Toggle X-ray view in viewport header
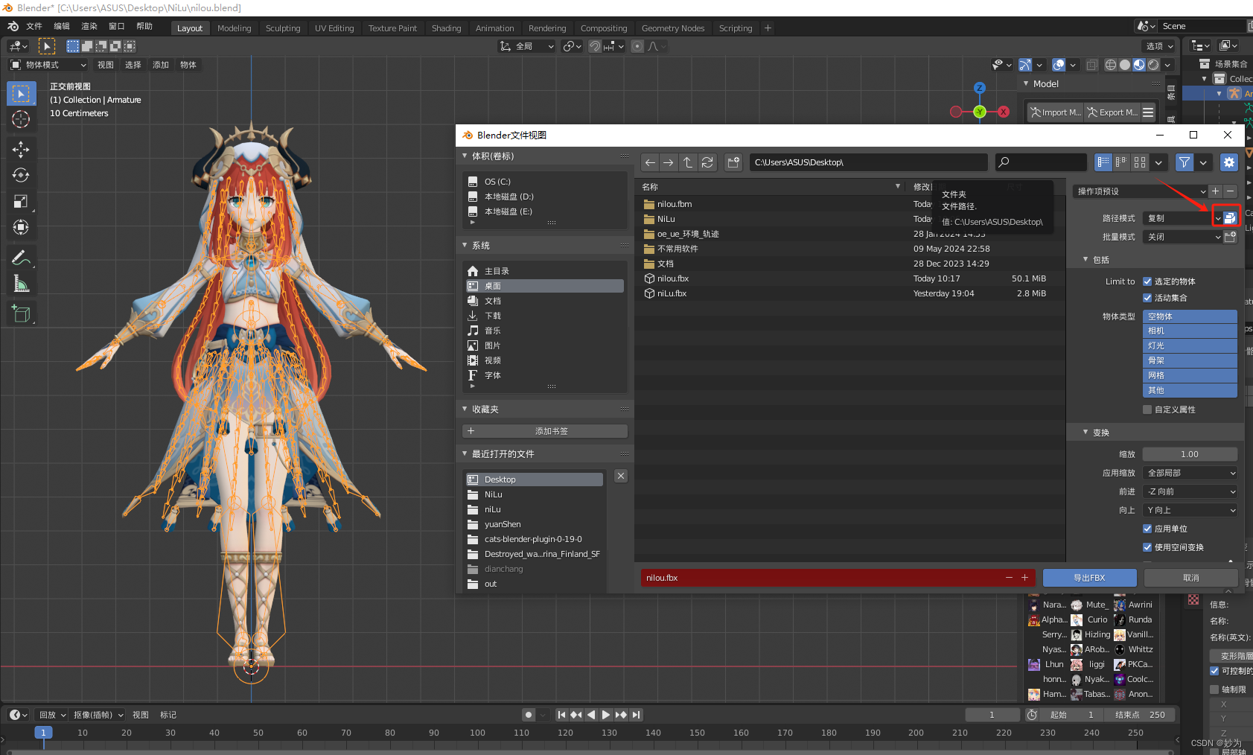1253x755 pixels. point(1091,65)
